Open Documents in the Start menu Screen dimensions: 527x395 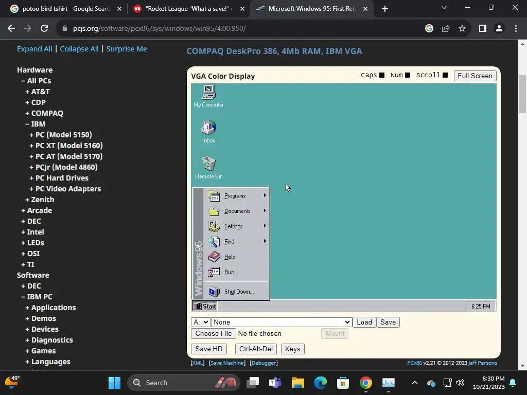(237, 211)
